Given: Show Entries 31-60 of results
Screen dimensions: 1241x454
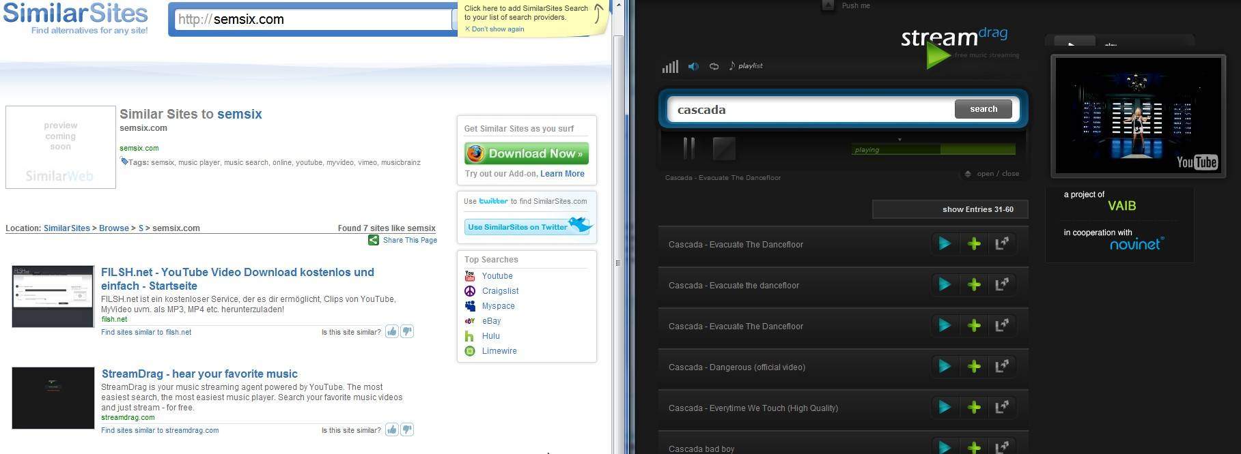Looking at the screenshot, I should coord(950,209).
